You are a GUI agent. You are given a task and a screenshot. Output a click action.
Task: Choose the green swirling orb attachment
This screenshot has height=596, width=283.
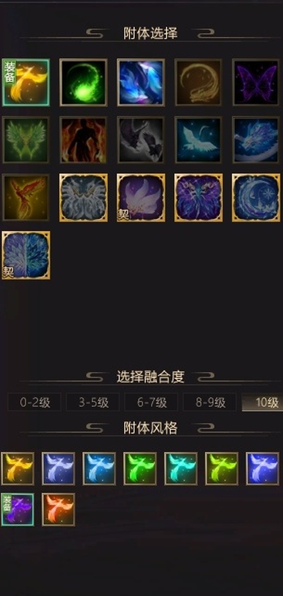(83, 82)
